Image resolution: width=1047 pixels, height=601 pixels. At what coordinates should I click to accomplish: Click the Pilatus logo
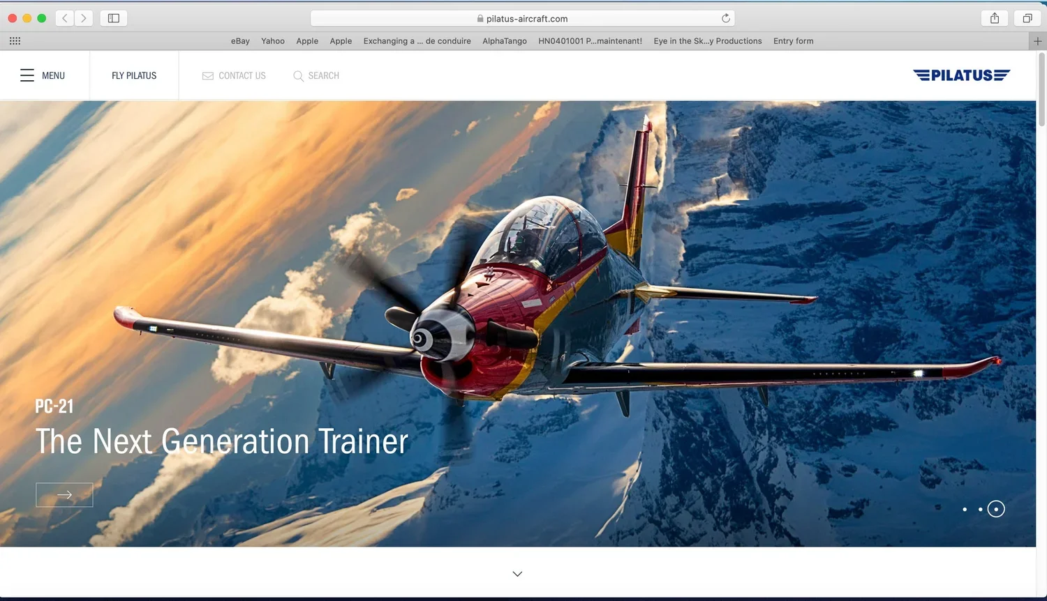(x=961, y=75)
